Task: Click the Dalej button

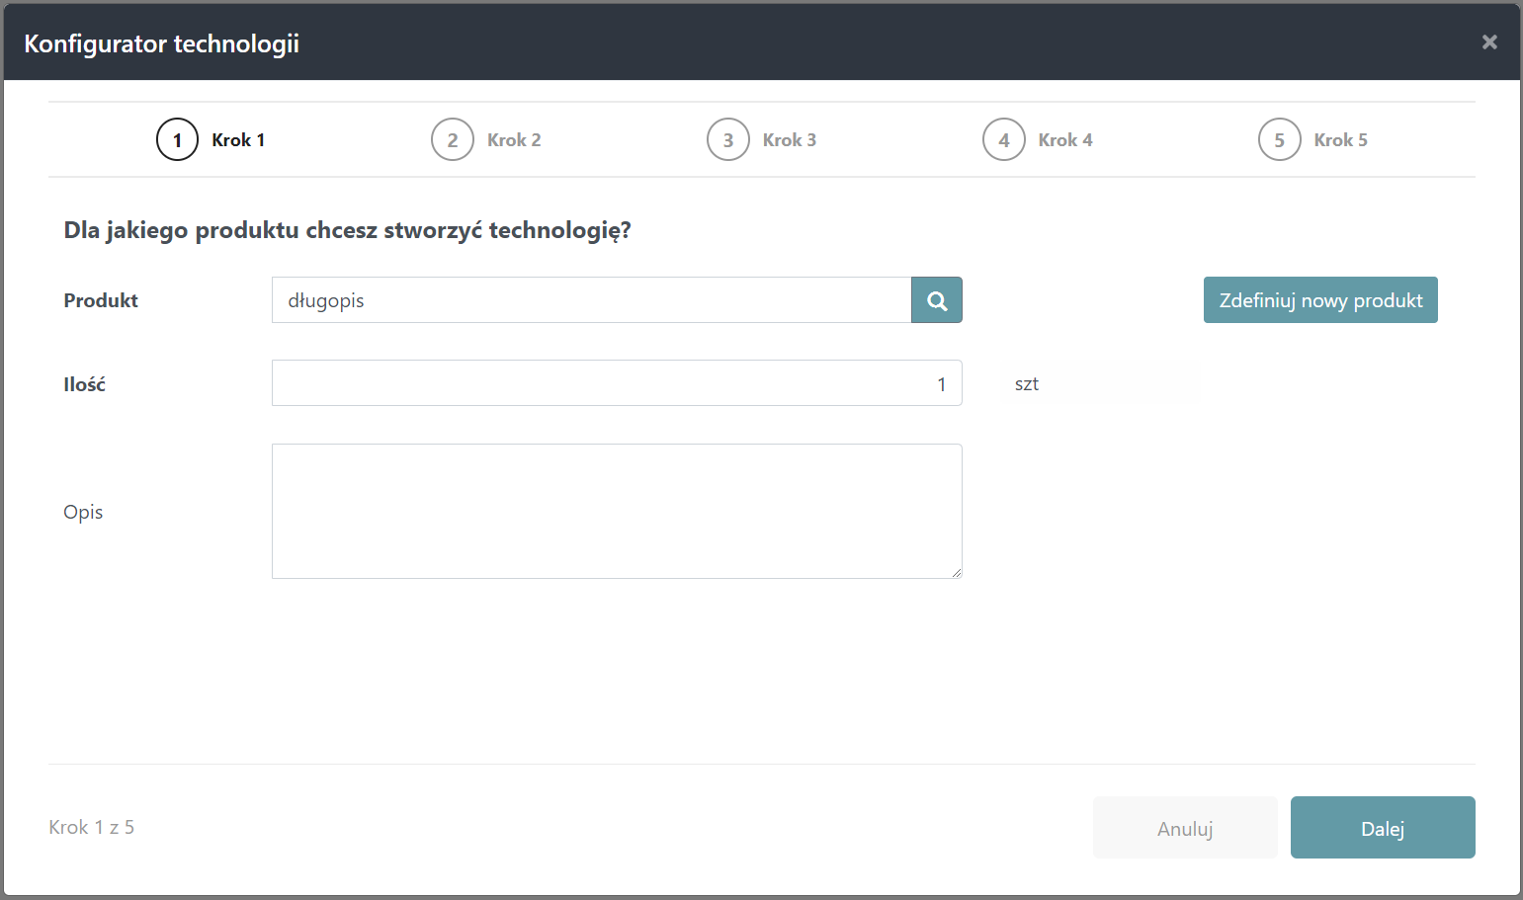Action: click(1383, 828)
